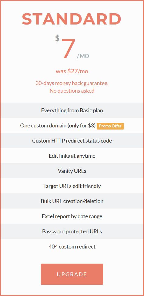Screen dimensions: 144x296
Task: Click the 30-days money back guarantee text
Action: pyautogui.click(x=72, y=83)
